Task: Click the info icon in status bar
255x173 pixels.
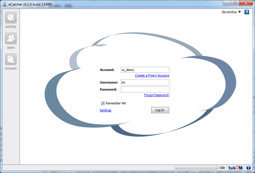Action: click(x=249, y=168)
